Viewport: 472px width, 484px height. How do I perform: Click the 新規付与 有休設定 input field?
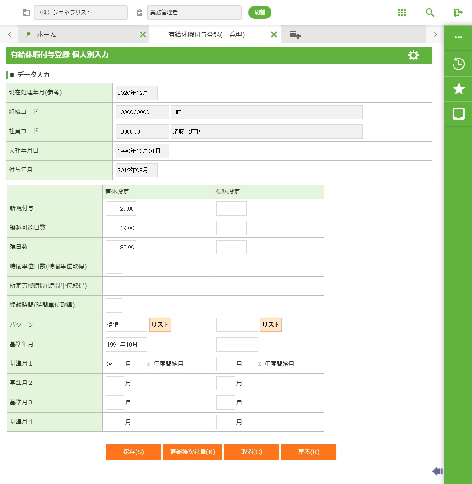click(121, 208)
